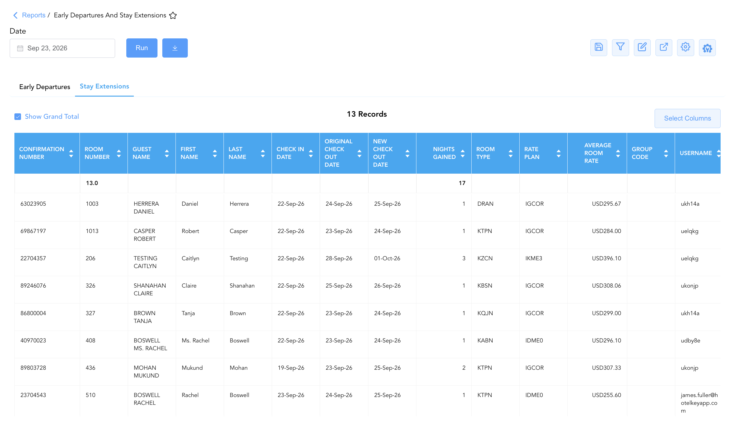This screenshot has height=421, width=729.
Task: Run the report
Action: [142, 48]
